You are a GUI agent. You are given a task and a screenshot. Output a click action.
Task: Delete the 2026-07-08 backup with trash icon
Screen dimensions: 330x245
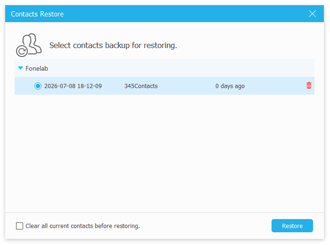click(x=309, y=85)
